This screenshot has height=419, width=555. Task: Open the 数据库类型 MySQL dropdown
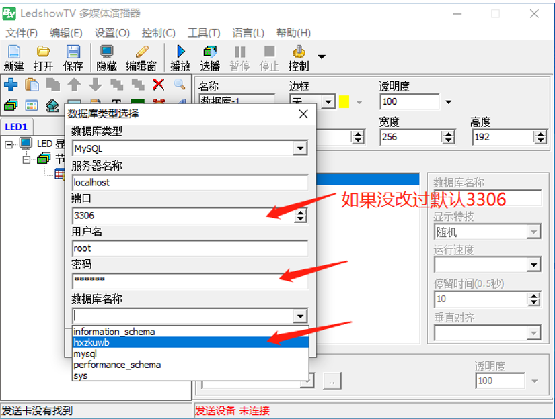click(302, 148)
